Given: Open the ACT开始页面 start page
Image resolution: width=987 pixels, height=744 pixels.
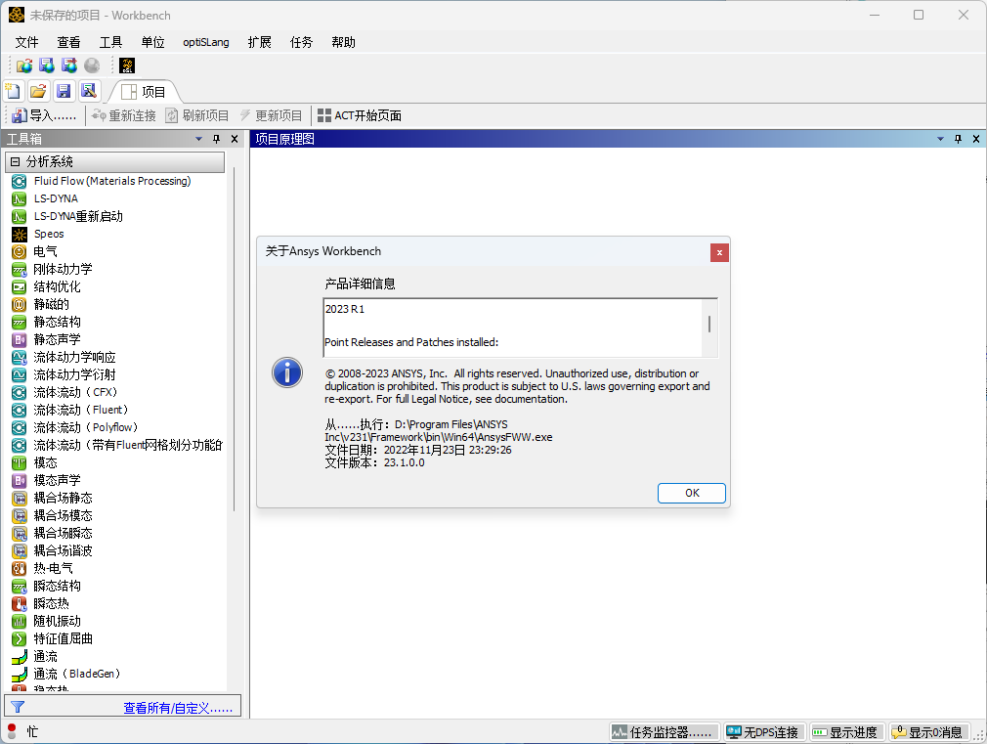Looking at the screenshot, I should coord(360,116).
